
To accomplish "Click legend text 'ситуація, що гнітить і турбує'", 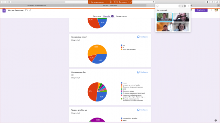I will point(131,85).
